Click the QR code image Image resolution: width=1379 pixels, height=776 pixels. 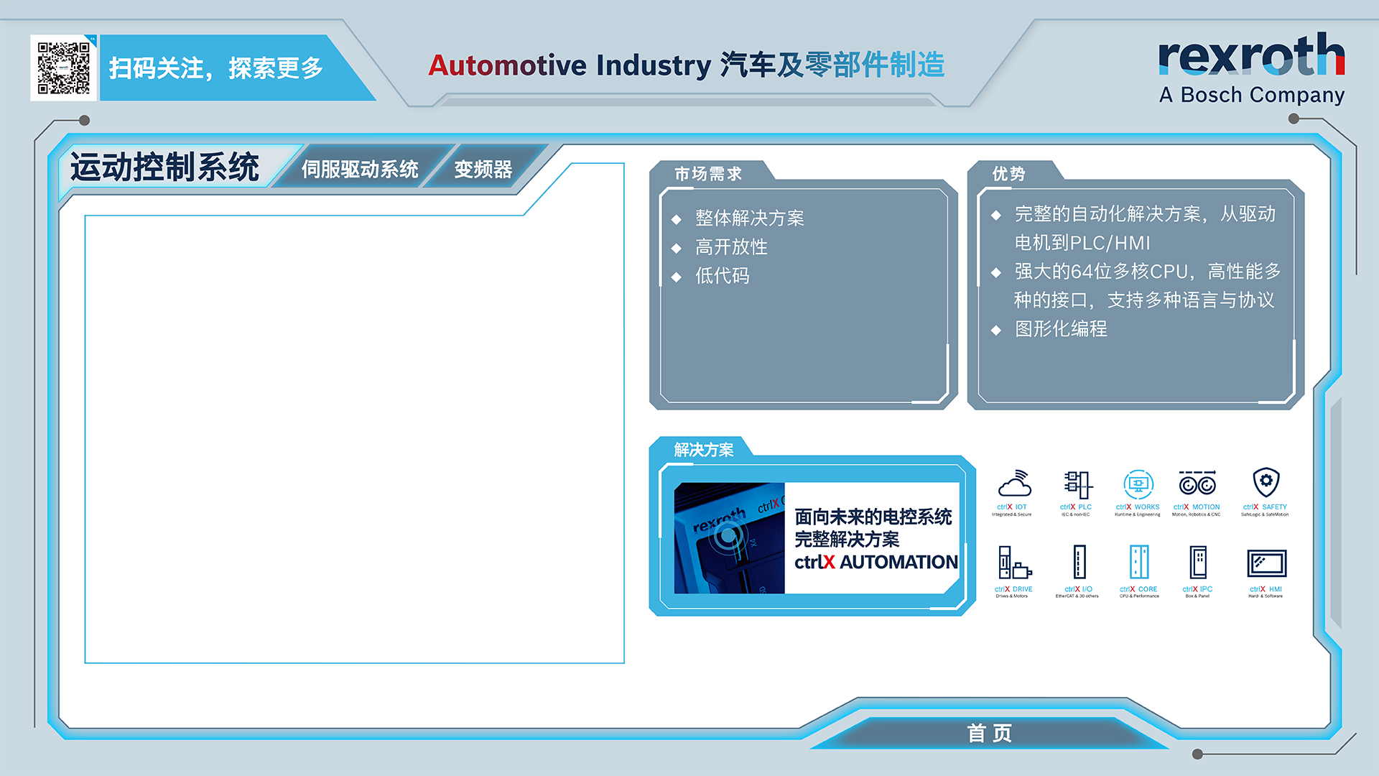pos(64,68)
